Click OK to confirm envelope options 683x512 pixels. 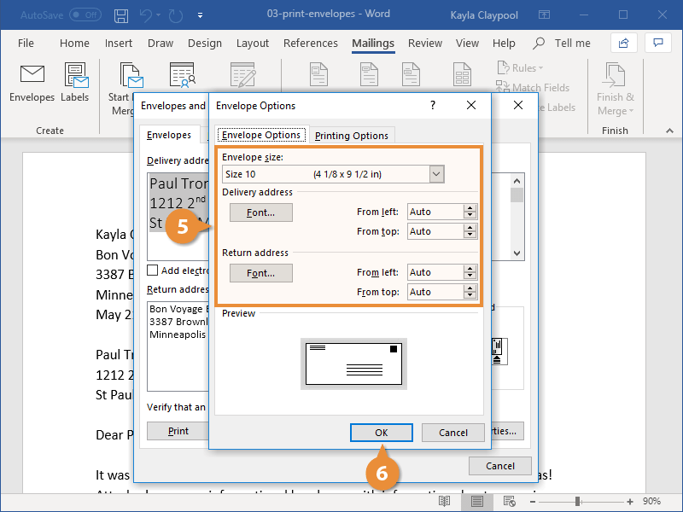pyautogui.click(x=381, y=433)
